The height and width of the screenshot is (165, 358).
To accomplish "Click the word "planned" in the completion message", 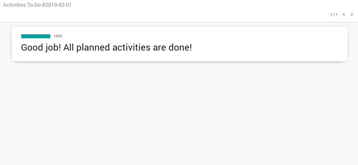I will [93, 48].
